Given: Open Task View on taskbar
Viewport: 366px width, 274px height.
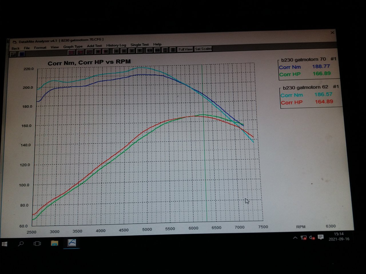Looking at the screenshot, I should [37, 243].
